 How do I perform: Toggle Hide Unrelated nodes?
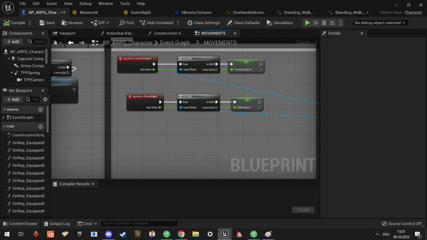(157, 23)
